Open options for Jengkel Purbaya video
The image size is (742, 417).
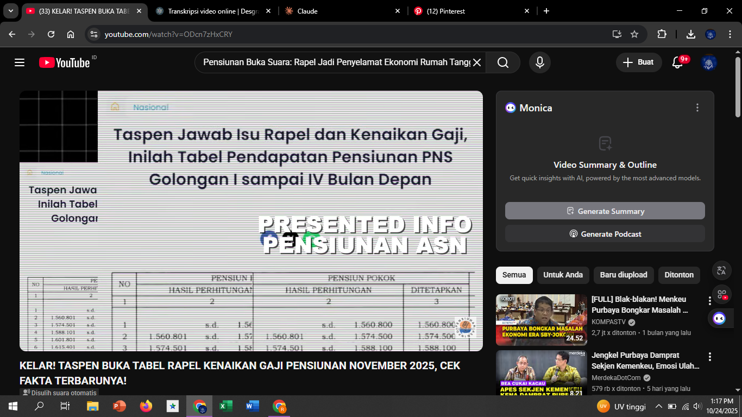pyautogui.click(x=709, y=357)
